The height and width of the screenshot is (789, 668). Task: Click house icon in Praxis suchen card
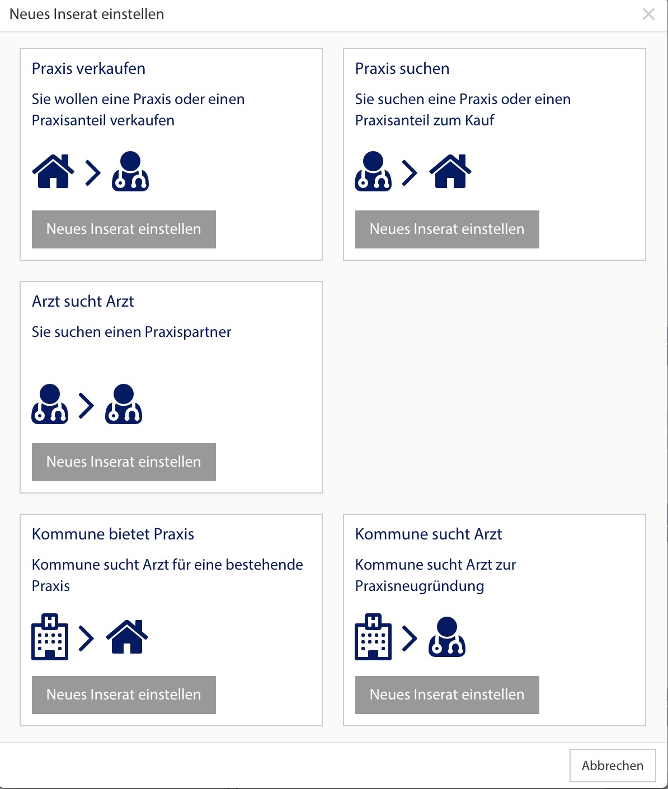click(450, 172)
